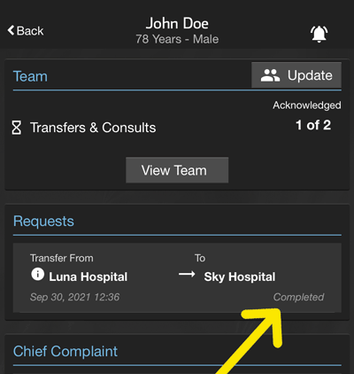
Task: Tap the Sky Hospital destination
Action: [240, 277]
